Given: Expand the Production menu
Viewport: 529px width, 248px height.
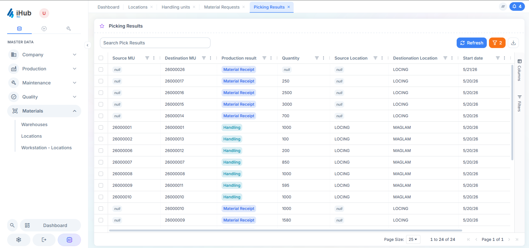Looking at the screenshot, I should (44, 69).
